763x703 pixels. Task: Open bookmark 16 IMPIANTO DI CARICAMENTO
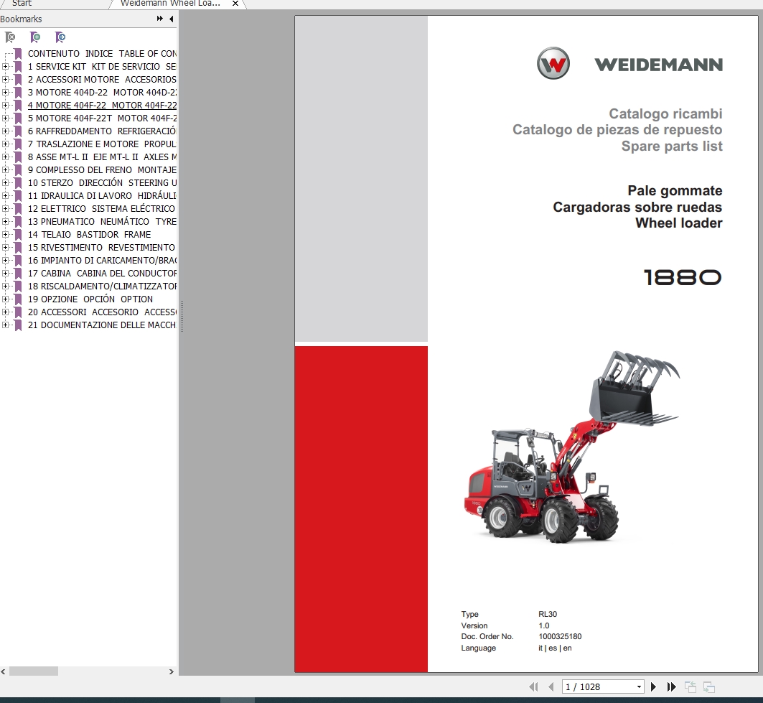[x=102, y=261]
